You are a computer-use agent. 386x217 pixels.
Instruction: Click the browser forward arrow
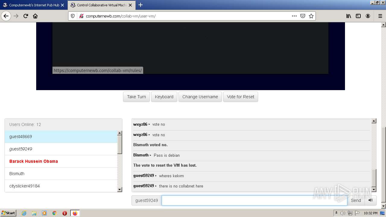(16, 16)
